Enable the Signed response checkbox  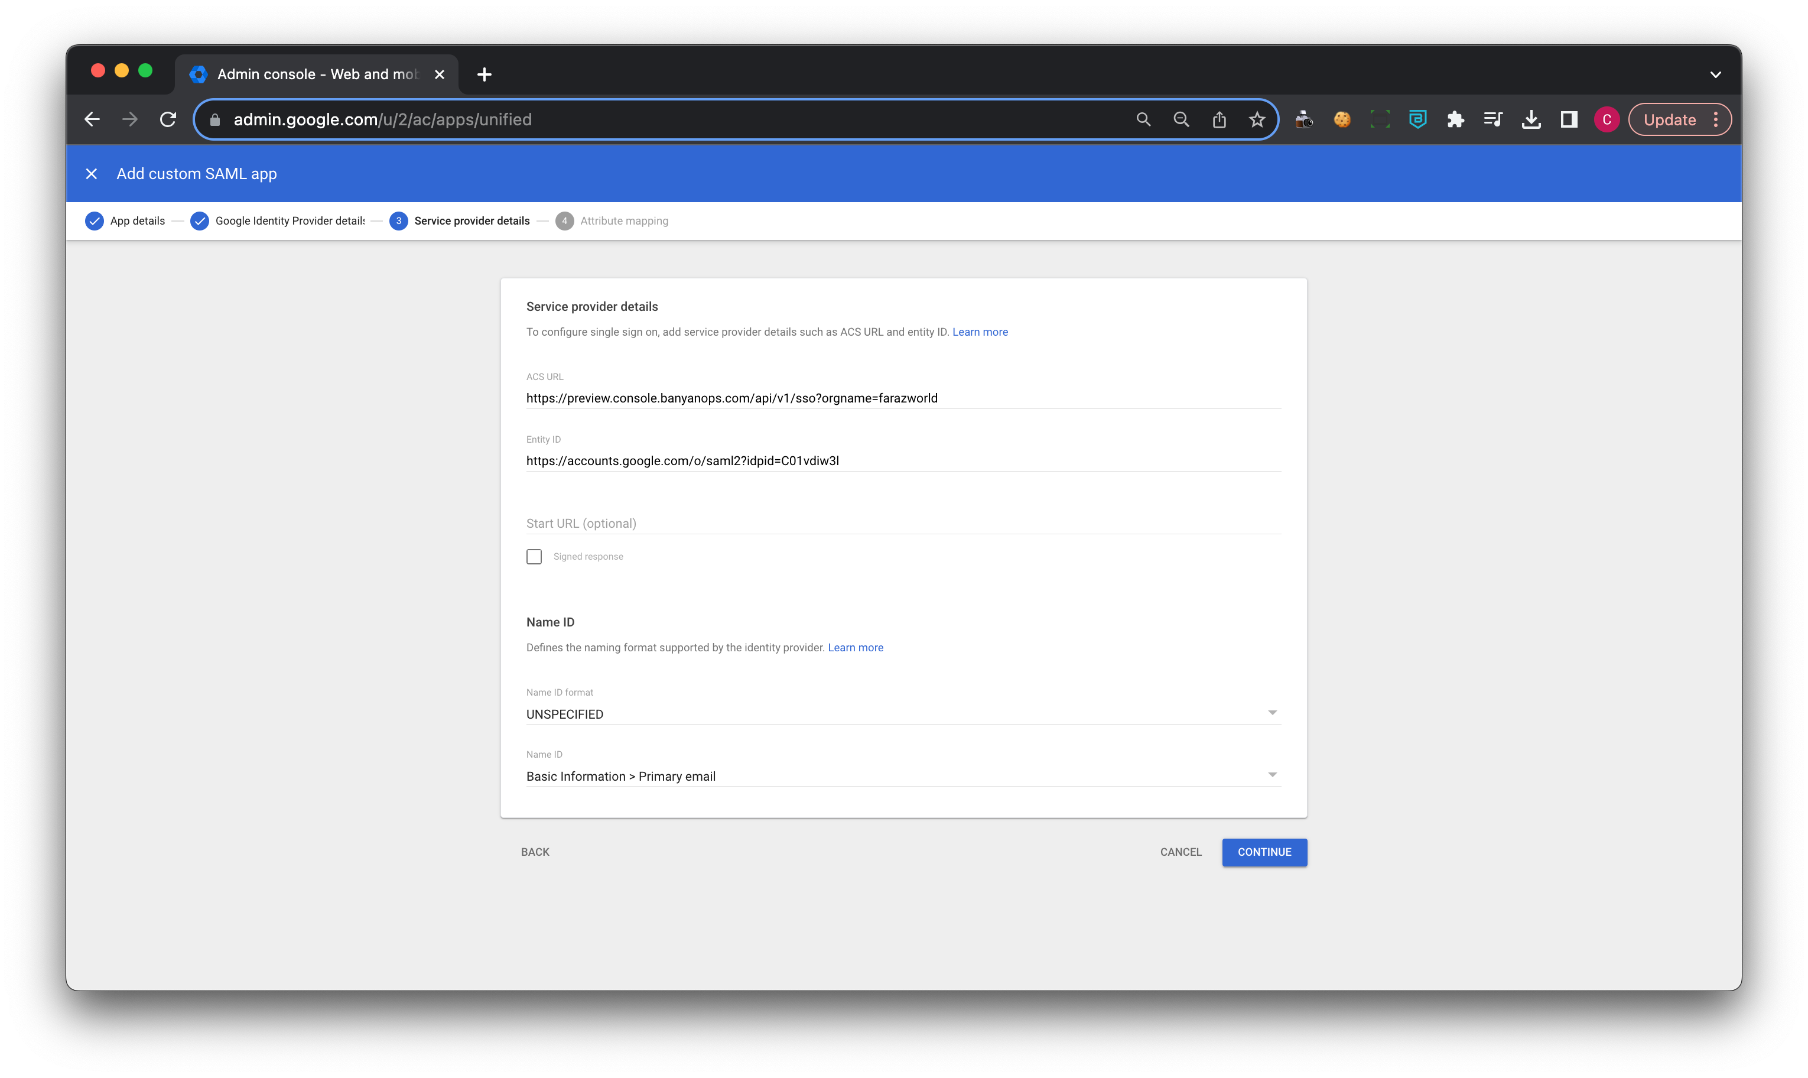click(x=534, y=556)
